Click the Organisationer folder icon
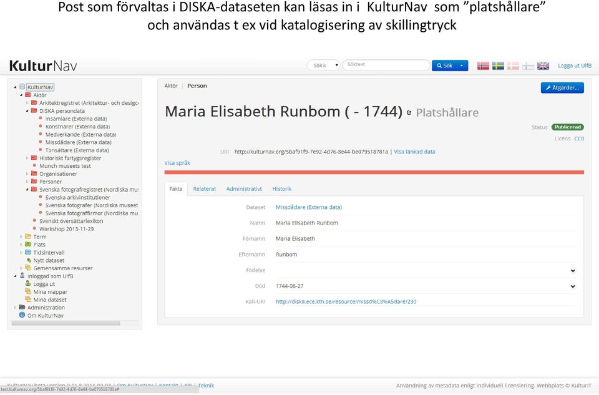Screen dimensions: 599x395 click(x=34, y=173)
